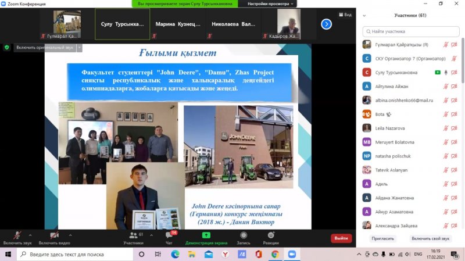
Task: Open video options arrow next to Включить видео
Action: pyautogui.click(x=70, y=235)
